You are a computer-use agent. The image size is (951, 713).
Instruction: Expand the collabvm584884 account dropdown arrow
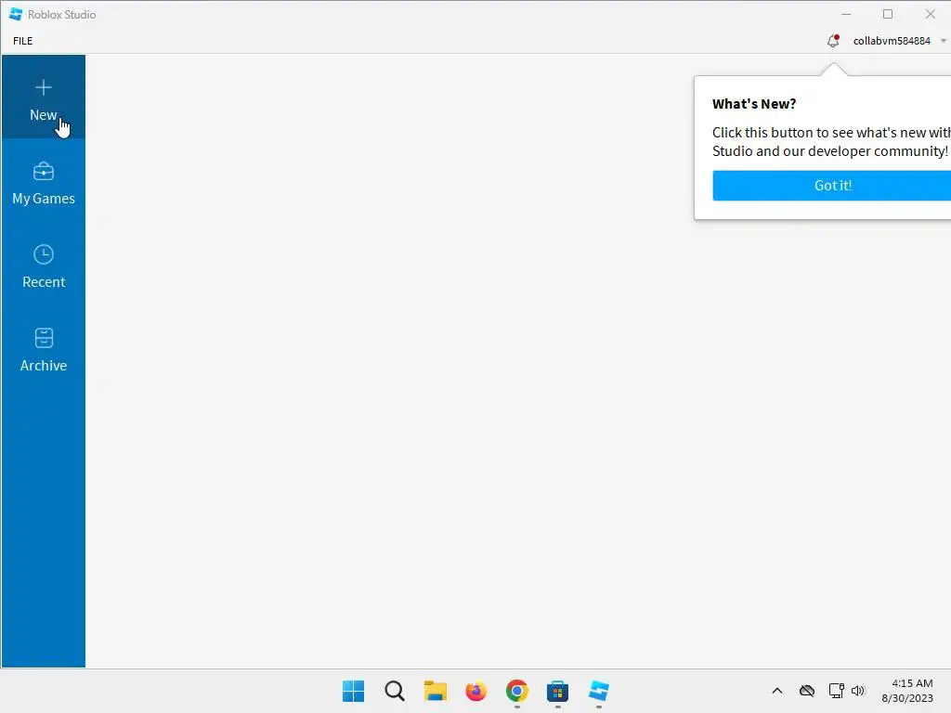pyautogui.click(x=944, y=41)
